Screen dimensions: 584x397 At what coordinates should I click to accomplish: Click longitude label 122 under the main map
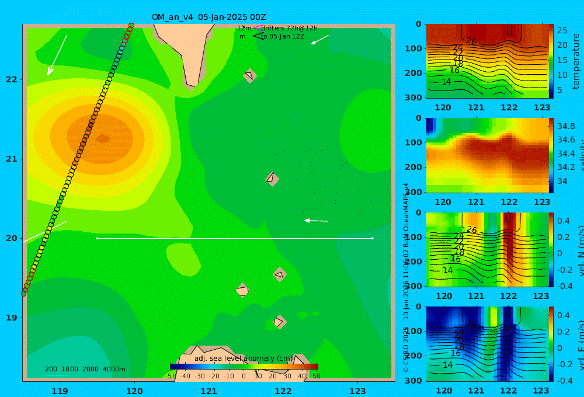(283, 391)
